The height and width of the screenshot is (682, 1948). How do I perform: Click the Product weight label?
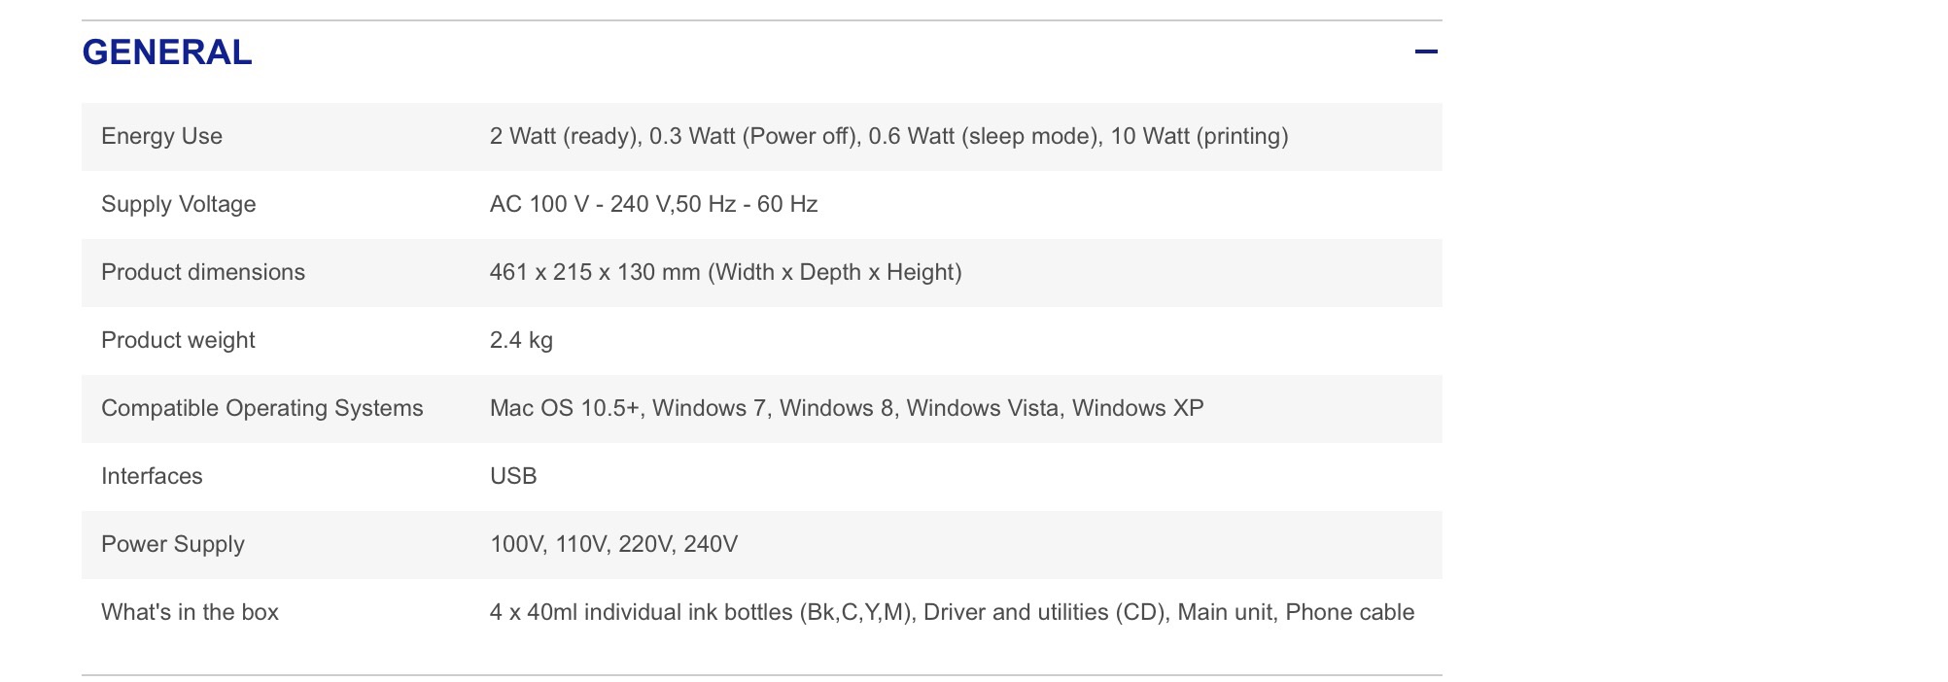(178, 340)
